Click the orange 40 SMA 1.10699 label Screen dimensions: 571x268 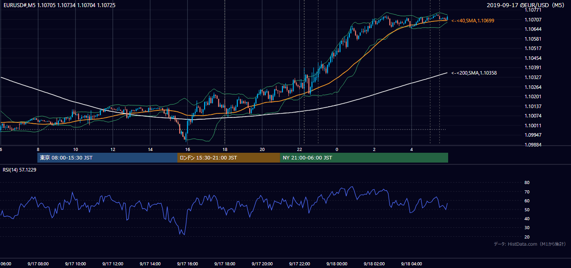[x=473, y=21]
